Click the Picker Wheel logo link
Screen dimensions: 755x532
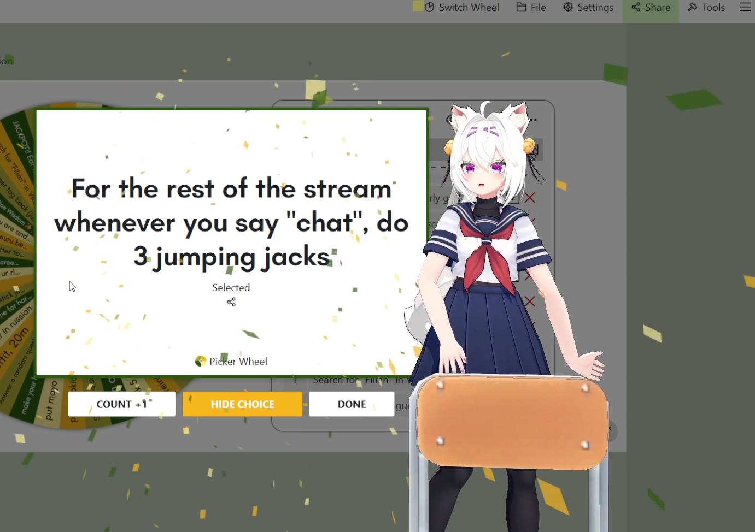coord(231,361)
